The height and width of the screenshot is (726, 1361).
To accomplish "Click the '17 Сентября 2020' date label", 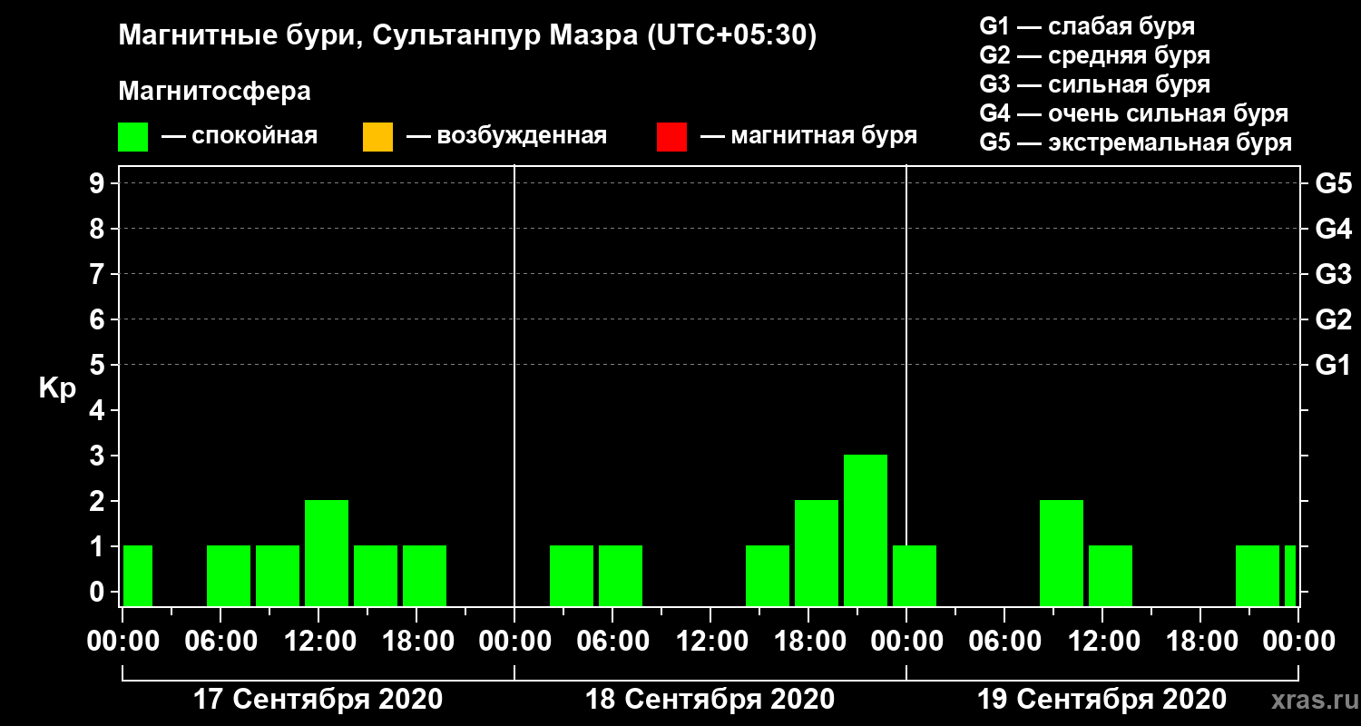I will click(x=318, y=700).
